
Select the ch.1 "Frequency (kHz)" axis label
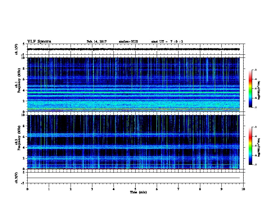(19, 80)
